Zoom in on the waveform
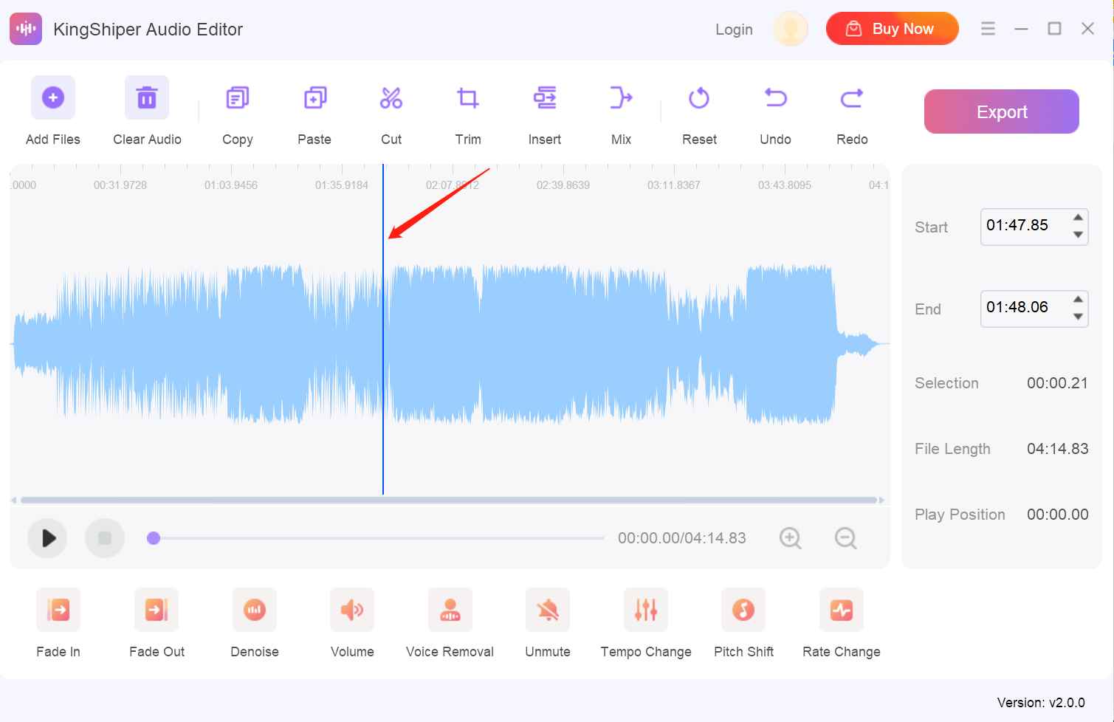The height and width of the screenshot is (722, 1114). tap(791, 538)
